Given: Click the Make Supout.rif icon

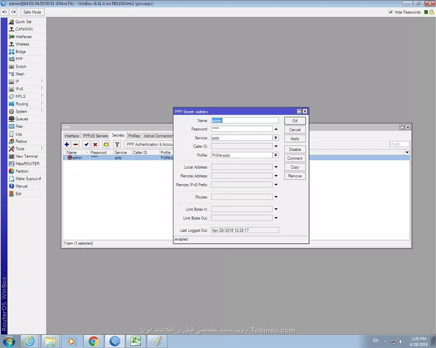Looking at the screenshot, I should (x=11, y=179).
